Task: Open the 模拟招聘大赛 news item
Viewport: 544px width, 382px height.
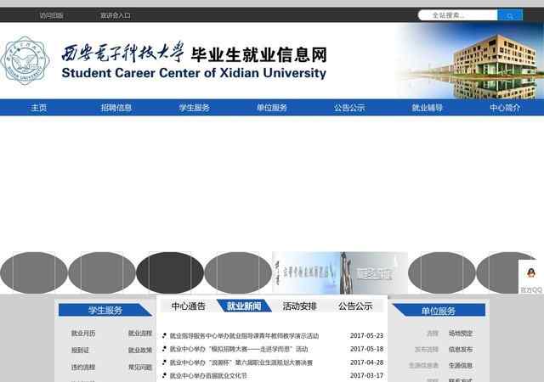Action: pyautogui.click(x=239, y=349)
